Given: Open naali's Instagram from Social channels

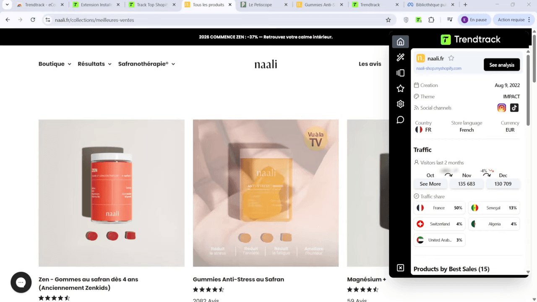Looking at the screenshot, I should pos(501,108).
